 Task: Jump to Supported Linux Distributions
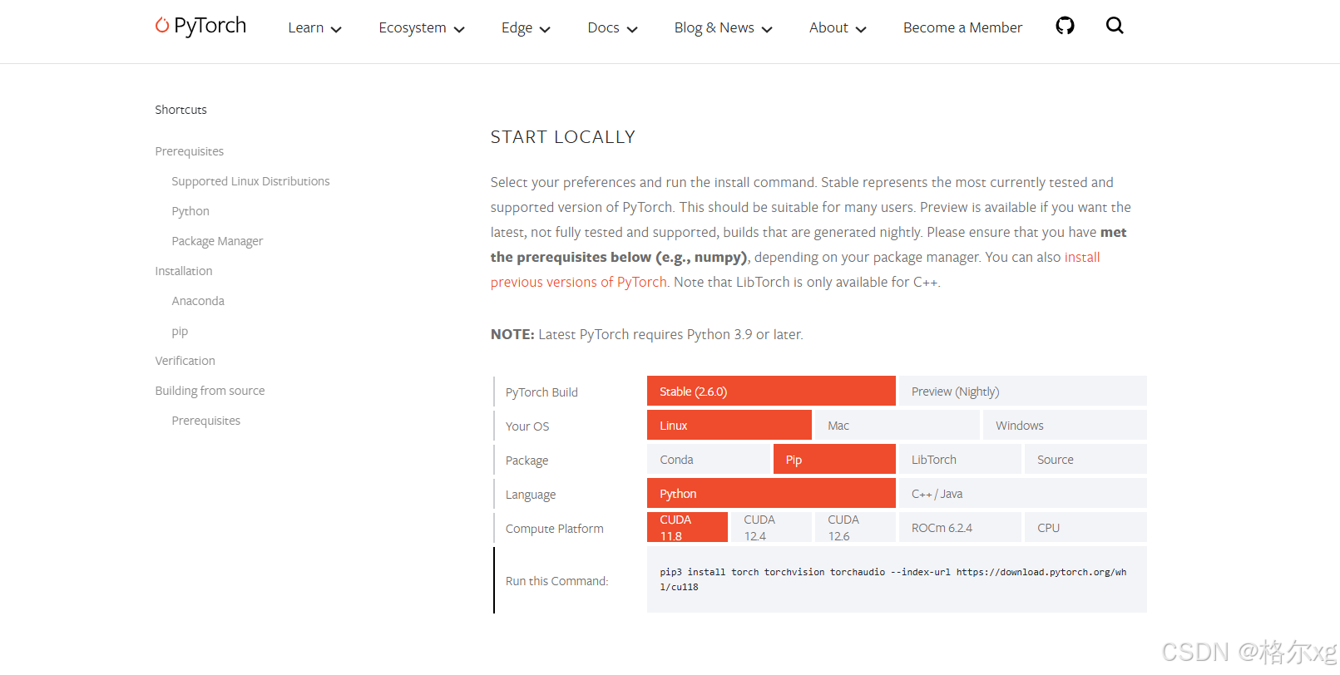pos(250,181)
